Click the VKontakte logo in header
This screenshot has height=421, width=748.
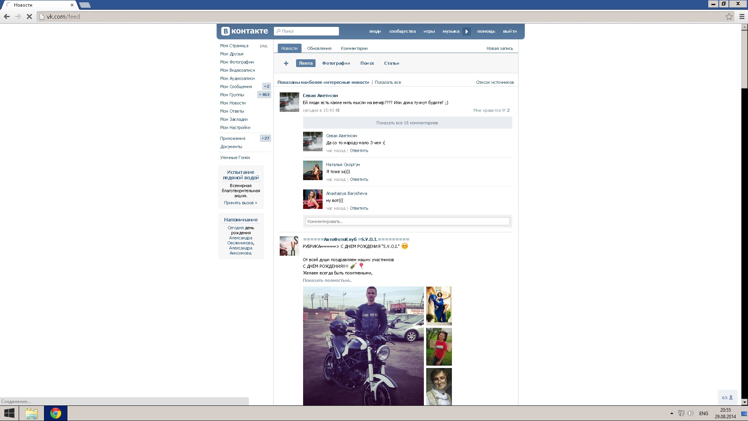pyautogui.click(x=244, y=31)
